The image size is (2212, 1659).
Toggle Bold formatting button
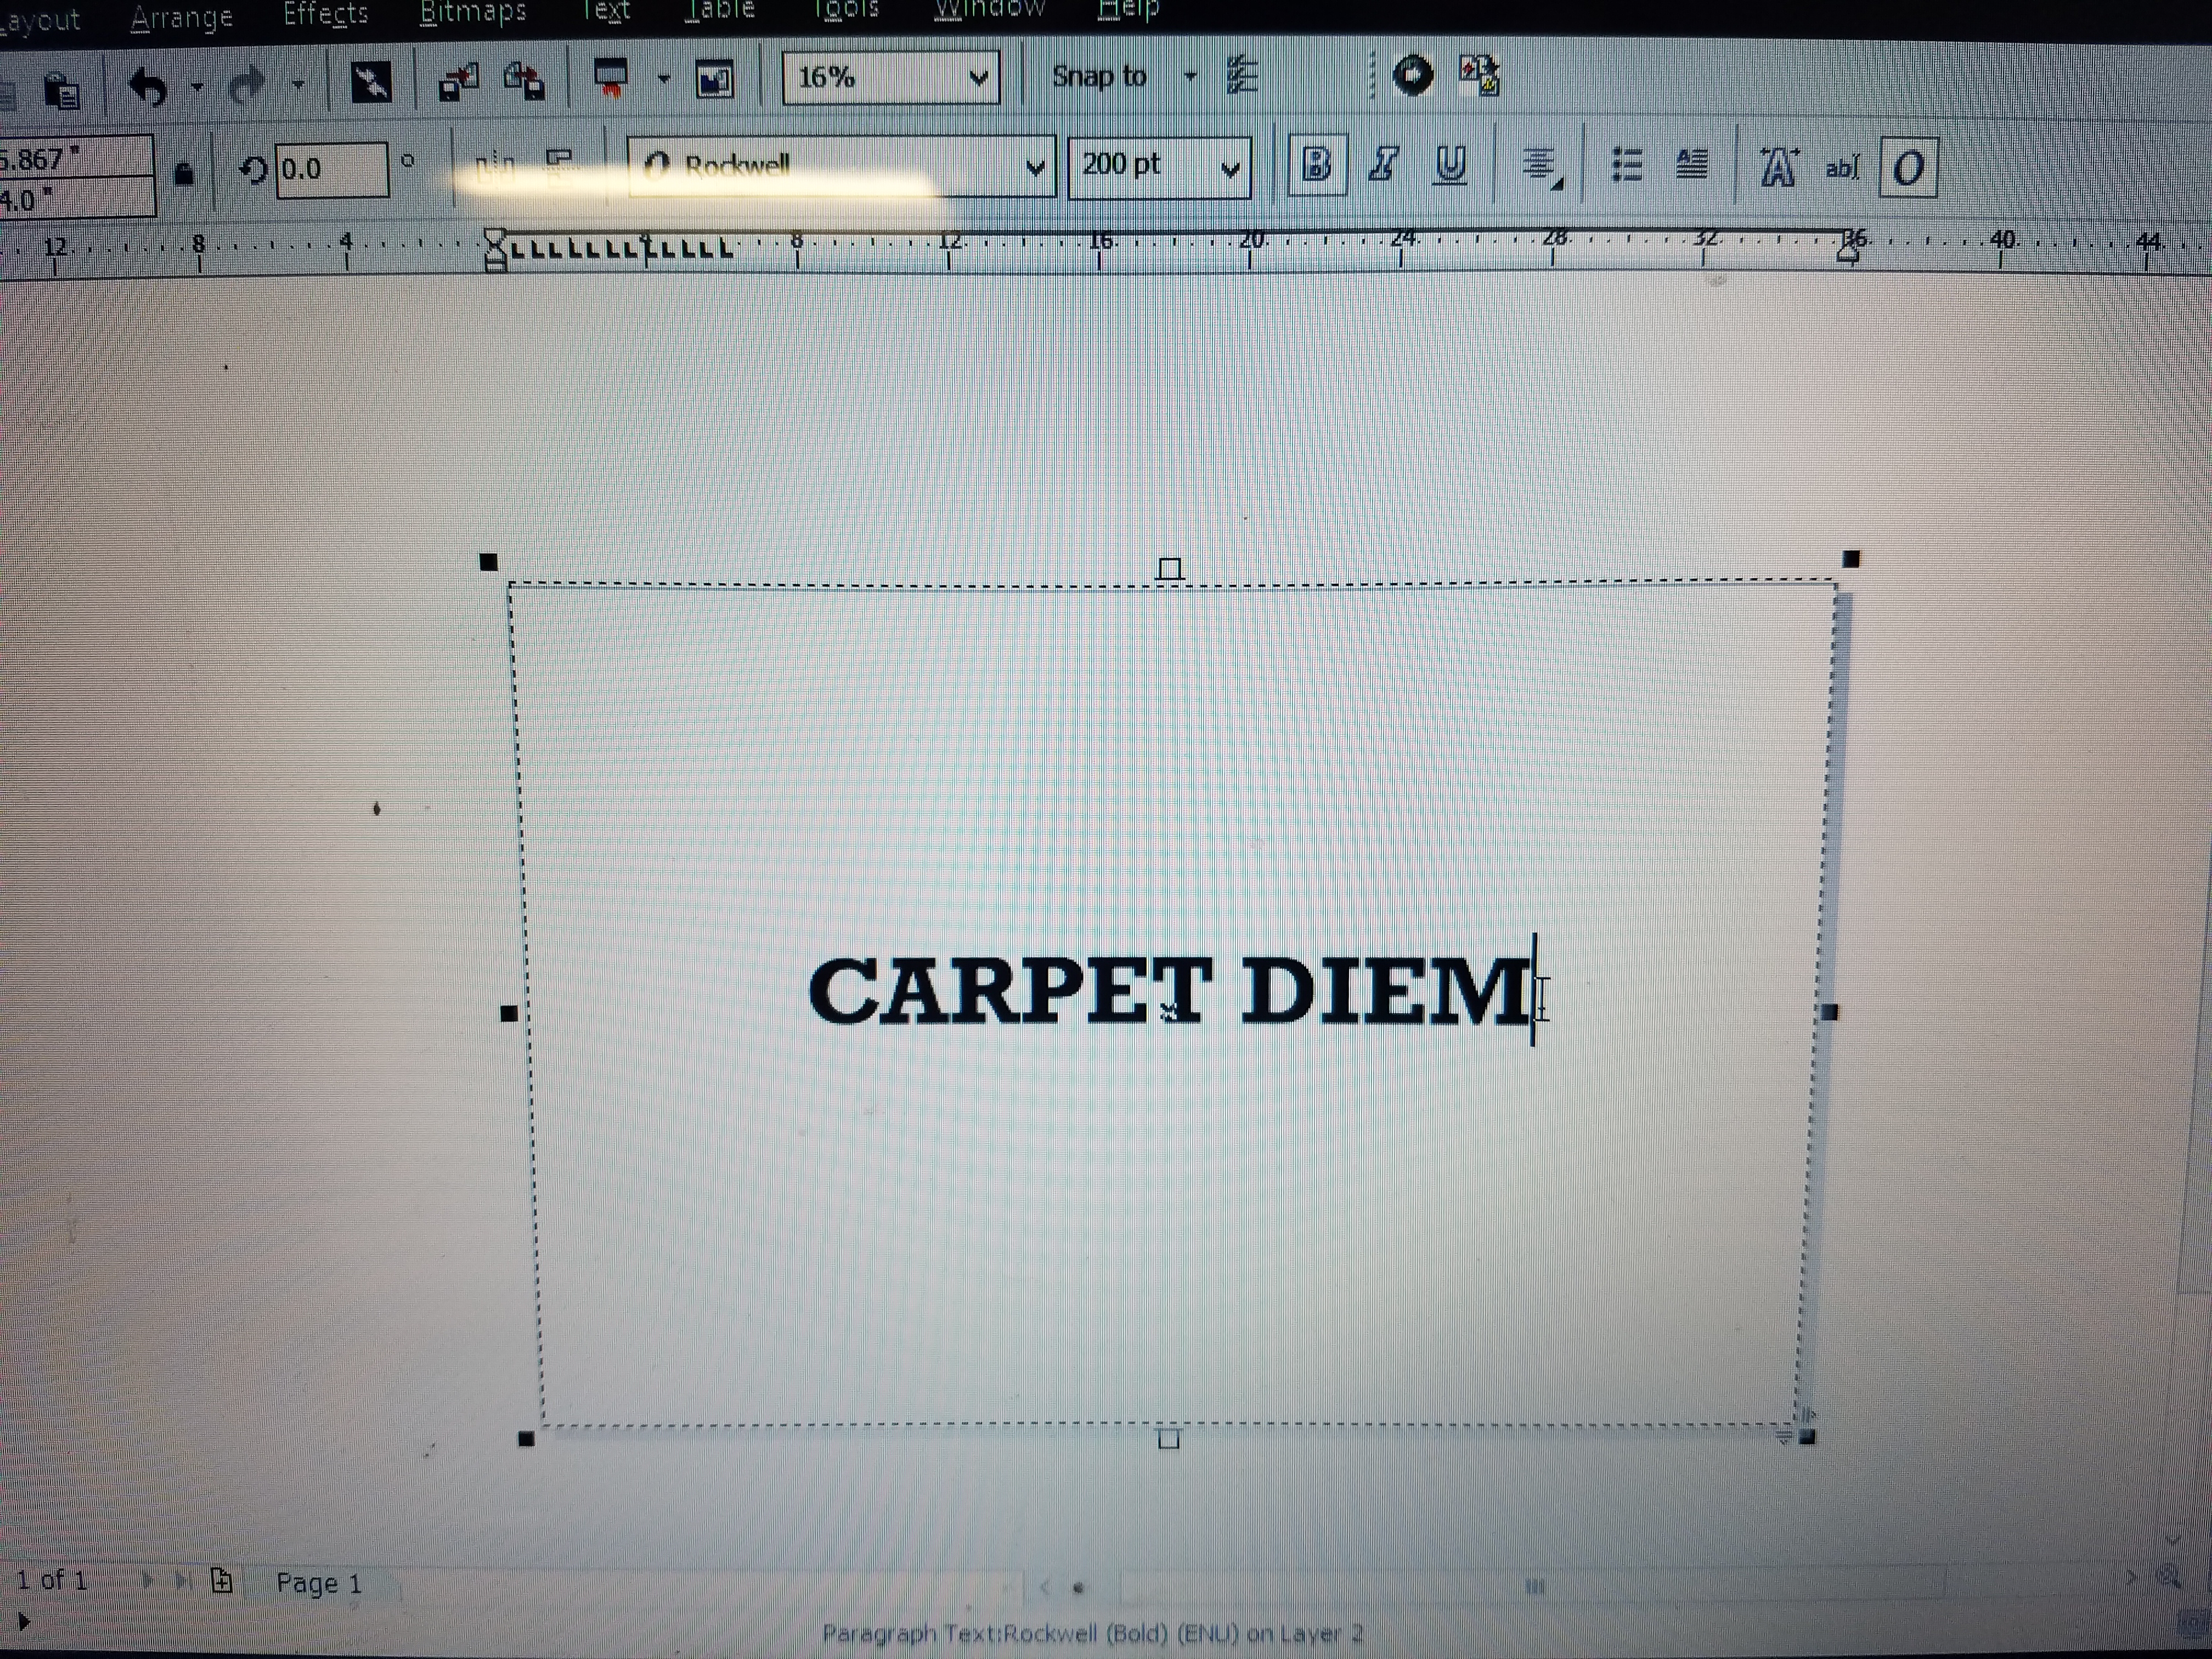click(x=1316, y=164)
